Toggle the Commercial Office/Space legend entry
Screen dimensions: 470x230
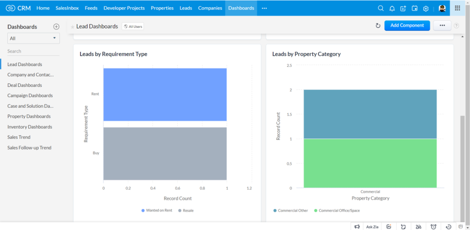click(336, 210)
